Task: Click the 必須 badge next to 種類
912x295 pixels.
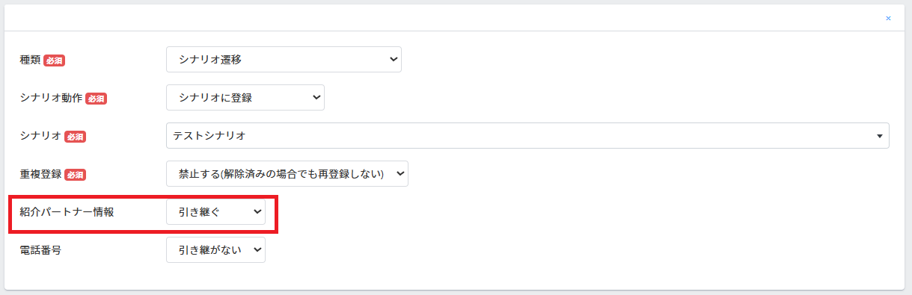Action: [54, 60]
